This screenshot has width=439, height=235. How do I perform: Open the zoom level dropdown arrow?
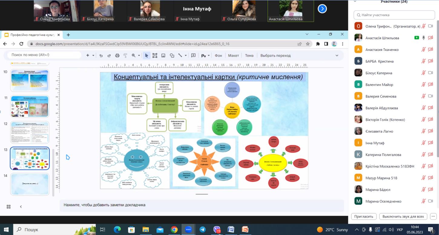(x=139, y=56)
